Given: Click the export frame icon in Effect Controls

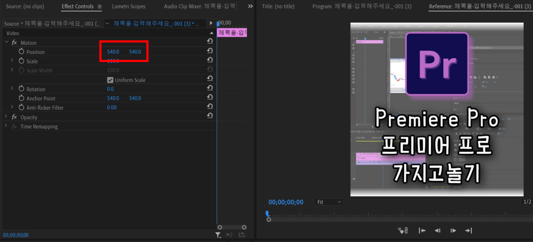Looking at the screenshot, I should click(x=242, y=235).
